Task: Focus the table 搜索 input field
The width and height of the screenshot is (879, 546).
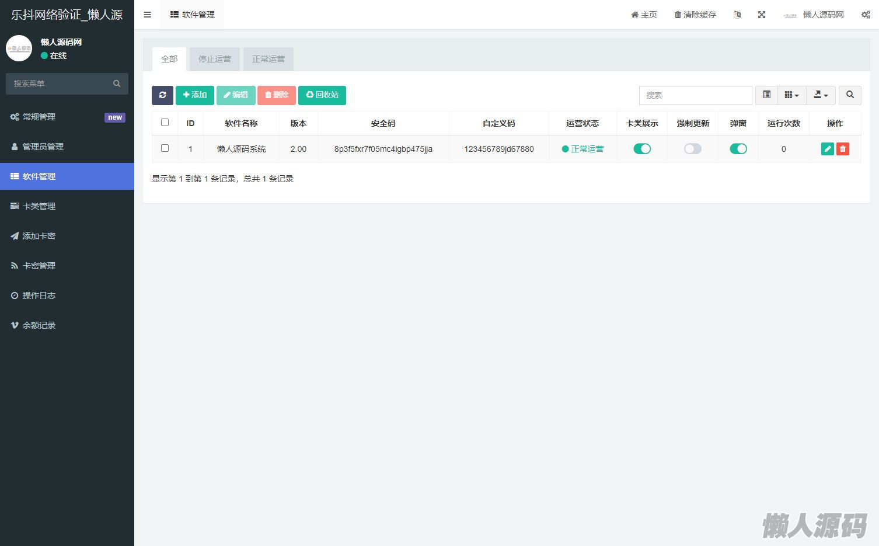Action: [x=696, y=95]
